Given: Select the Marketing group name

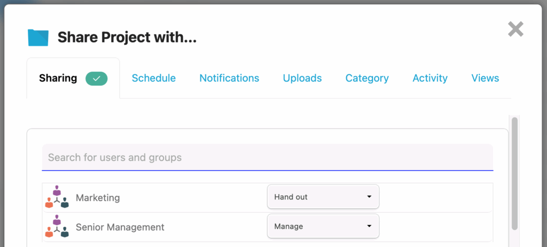Looking at the screenshot, I should coord(98,198).
